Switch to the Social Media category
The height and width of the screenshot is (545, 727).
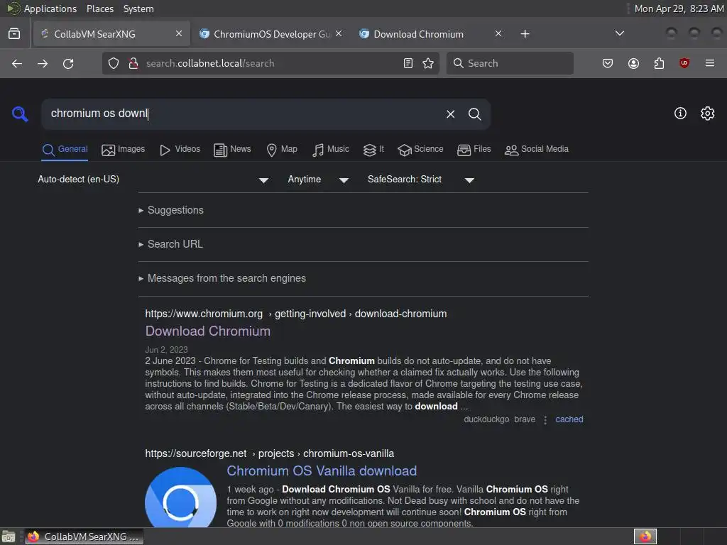[x=537, y=149]
